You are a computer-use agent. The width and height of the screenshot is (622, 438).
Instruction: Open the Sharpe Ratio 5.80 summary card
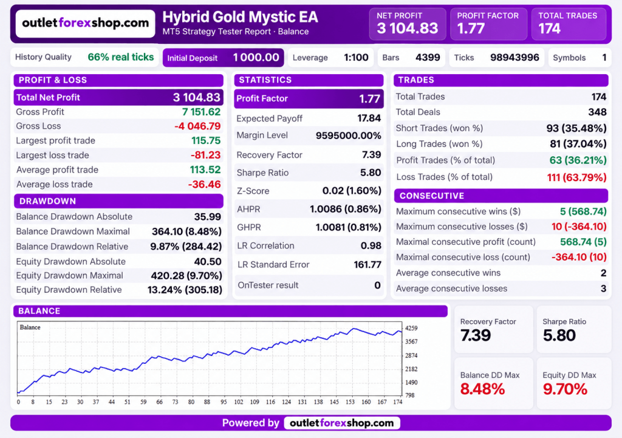[x=574, y=329]
